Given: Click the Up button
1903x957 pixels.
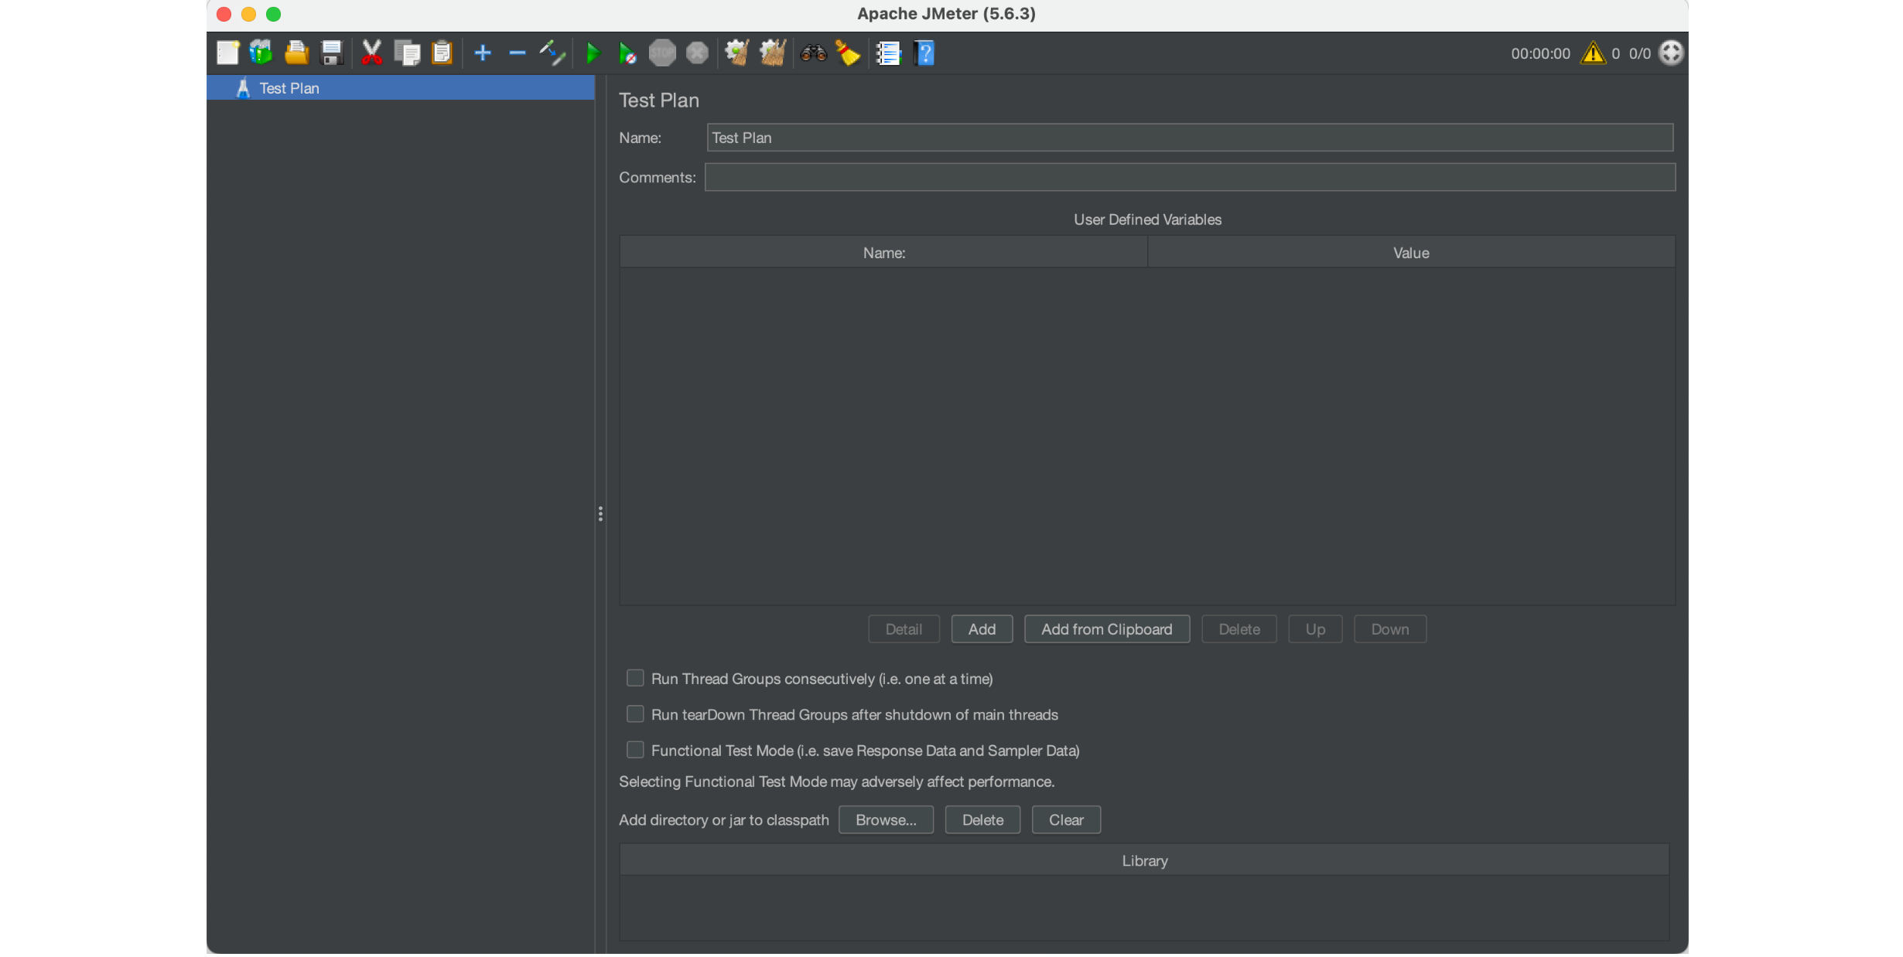Looking at the screenshot, I should [x=1315, y=629].
